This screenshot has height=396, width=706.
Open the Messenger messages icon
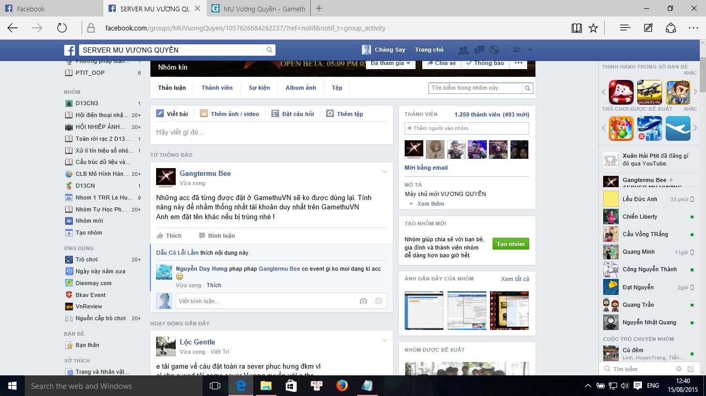pyautogui.click(x=479, y=49)
